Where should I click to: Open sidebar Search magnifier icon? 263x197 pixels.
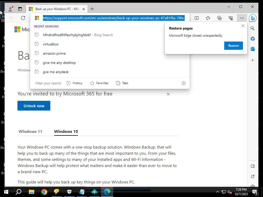[253, 28]
